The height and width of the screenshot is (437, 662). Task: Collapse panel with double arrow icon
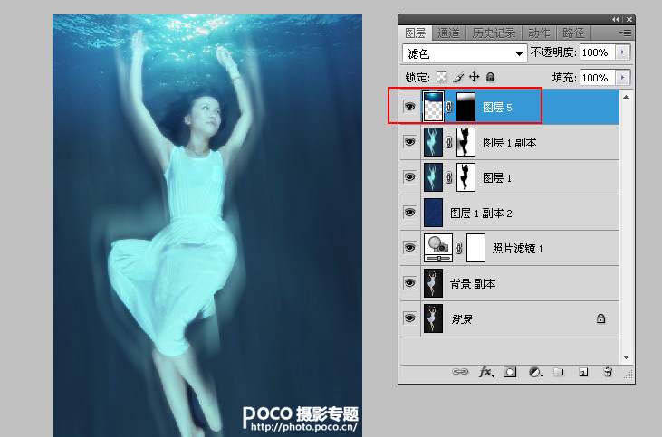(x=616, y=19)
